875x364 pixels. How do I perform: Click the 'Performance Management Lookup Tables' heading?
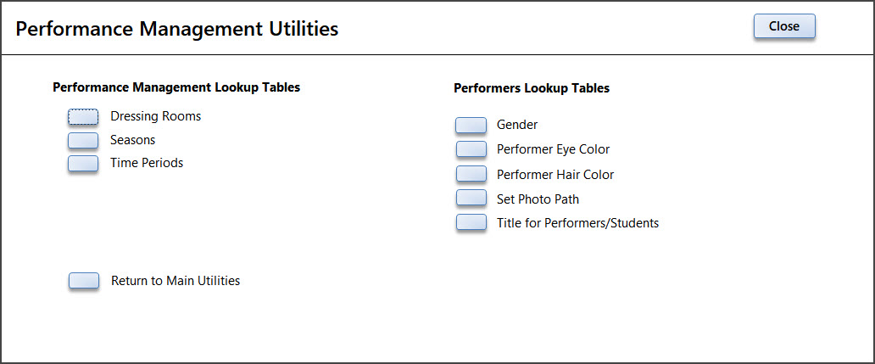tap(176, 87)
